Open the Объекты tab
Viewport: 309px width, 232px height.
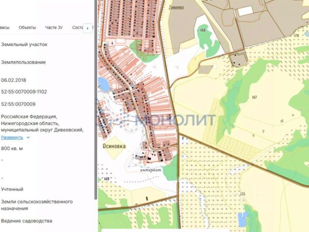tap(27, 28)
